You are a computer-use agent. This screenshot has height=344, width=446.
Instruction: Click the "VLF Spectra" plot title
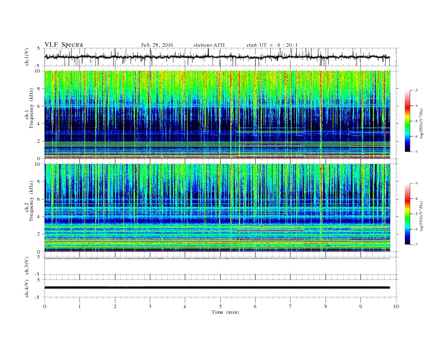[x=64, y=44]
